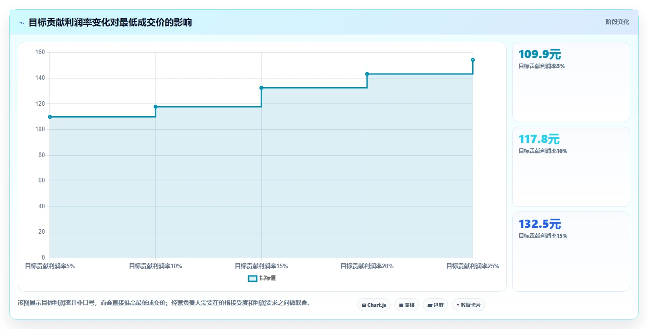
Task: Click the data point at 目标贡献利润率25%
Action: (x=473, y=60)
